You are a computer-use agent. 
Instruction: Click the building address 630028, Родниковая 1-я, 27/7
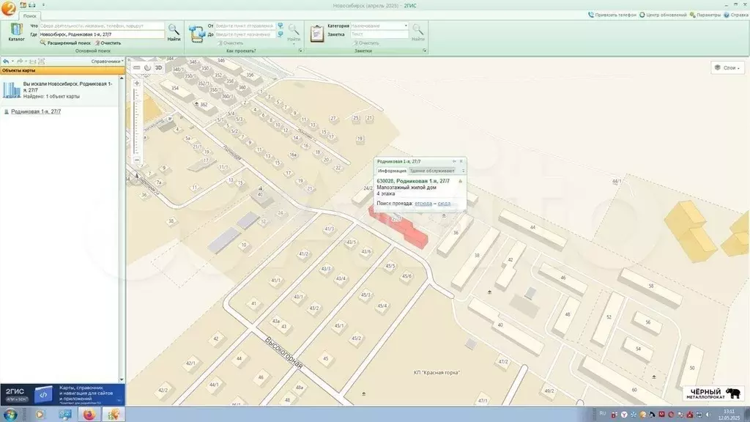tap(413, 182)
